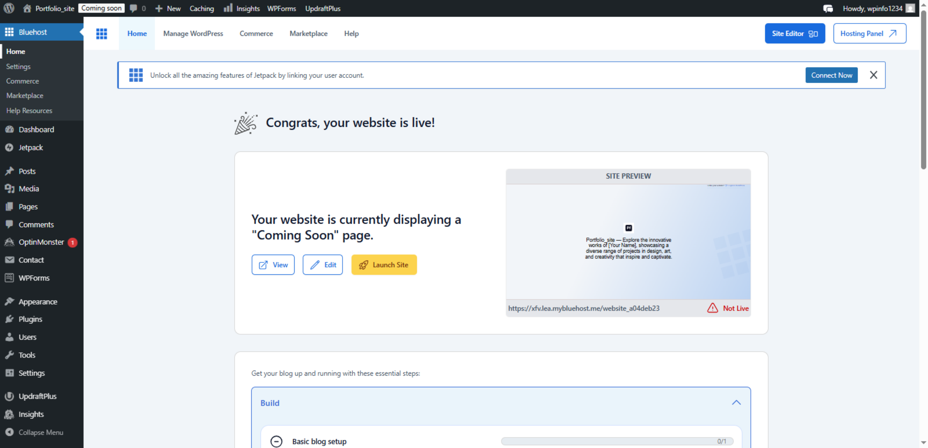Open the Comments section from the sidebar
The height and width of the screenshot is (448, 928).
(36, 224)
